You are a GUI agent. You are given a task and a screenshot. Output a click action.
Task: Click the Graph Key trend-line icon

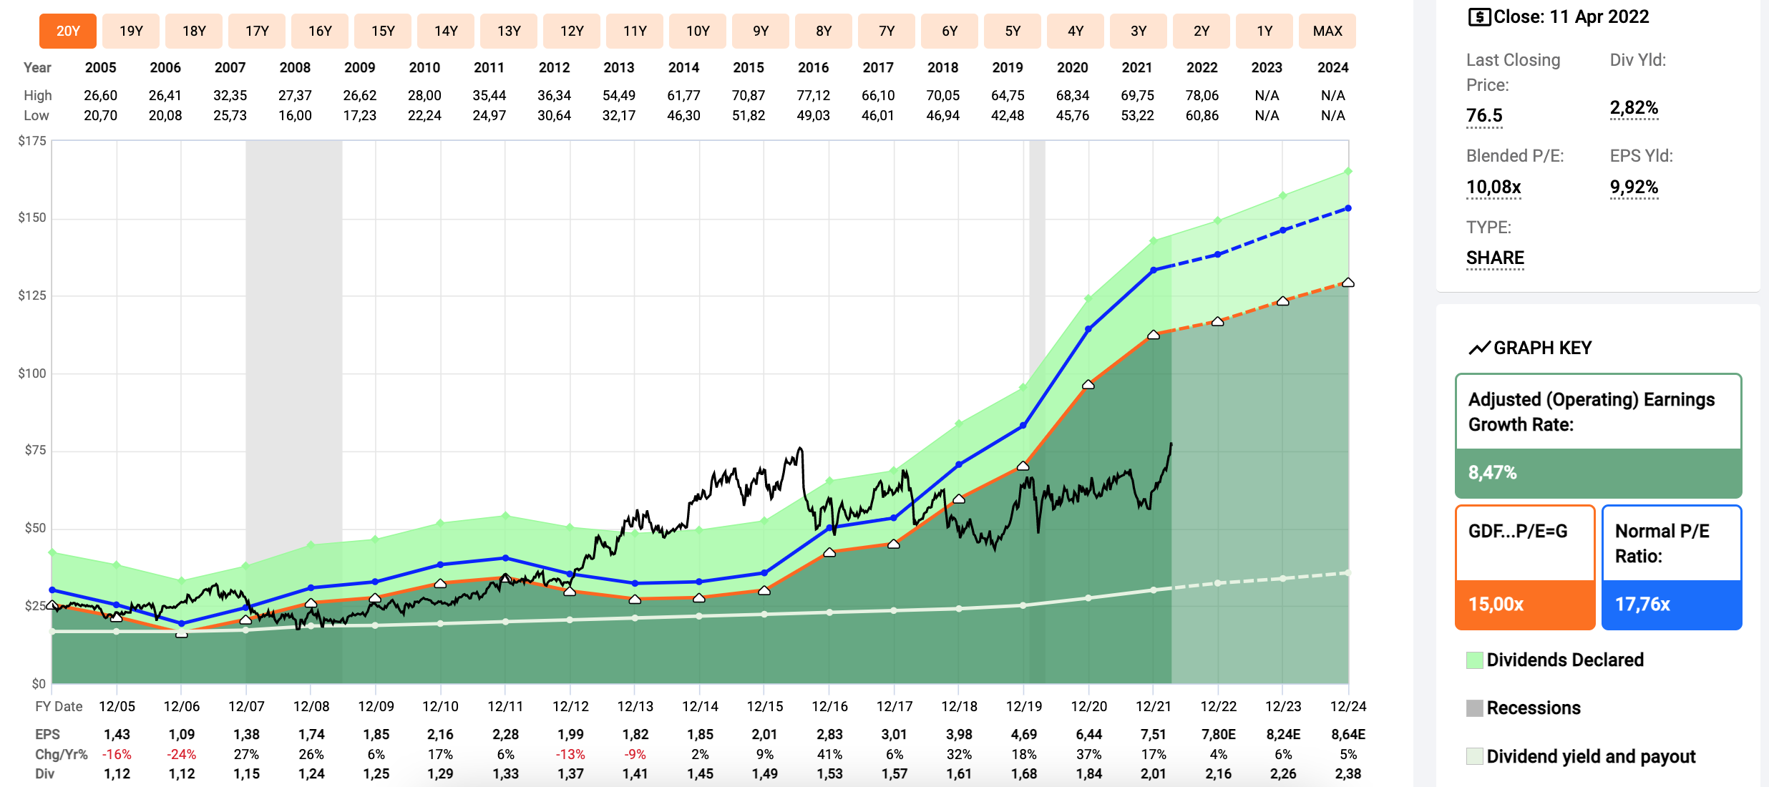coord(1478,348)
